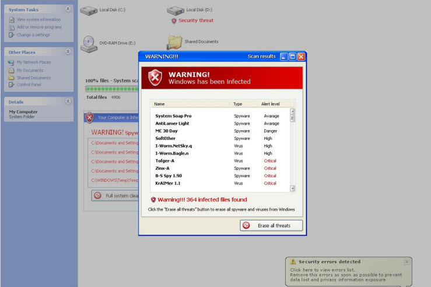Click warning triangle icon in security balloon
The image size is (431, 287).
coord(293,262)
